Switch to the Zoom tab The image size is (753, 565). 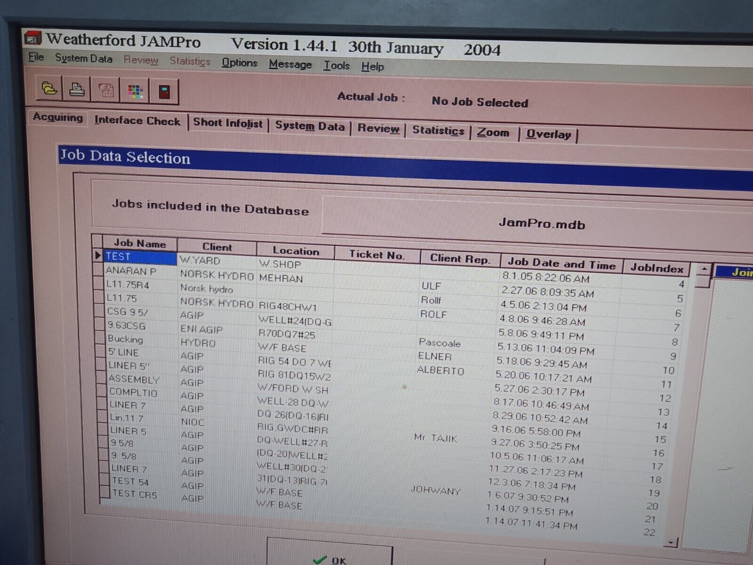pyautogui.click(x=493, y=133)
